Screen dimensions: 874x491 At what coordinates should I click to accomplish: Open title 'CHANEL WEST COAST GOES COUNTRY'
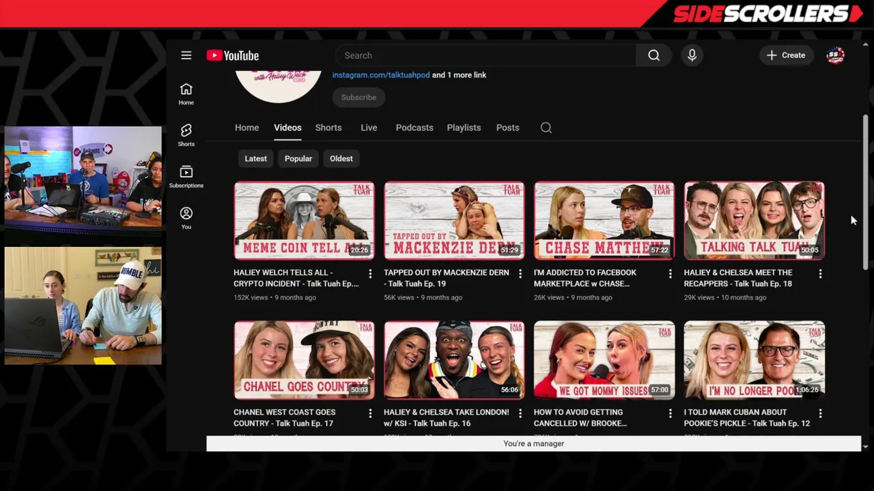point(284,417)
